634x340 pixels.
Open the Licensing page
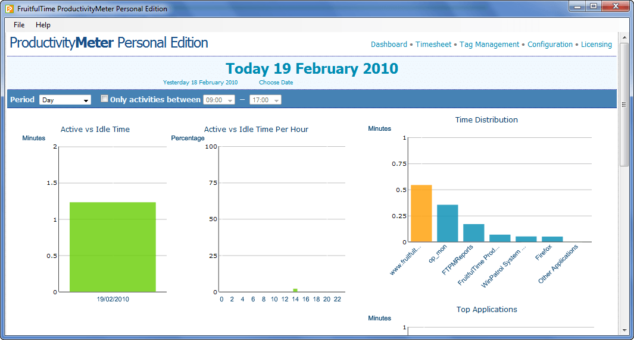click(x=596, y=45)
